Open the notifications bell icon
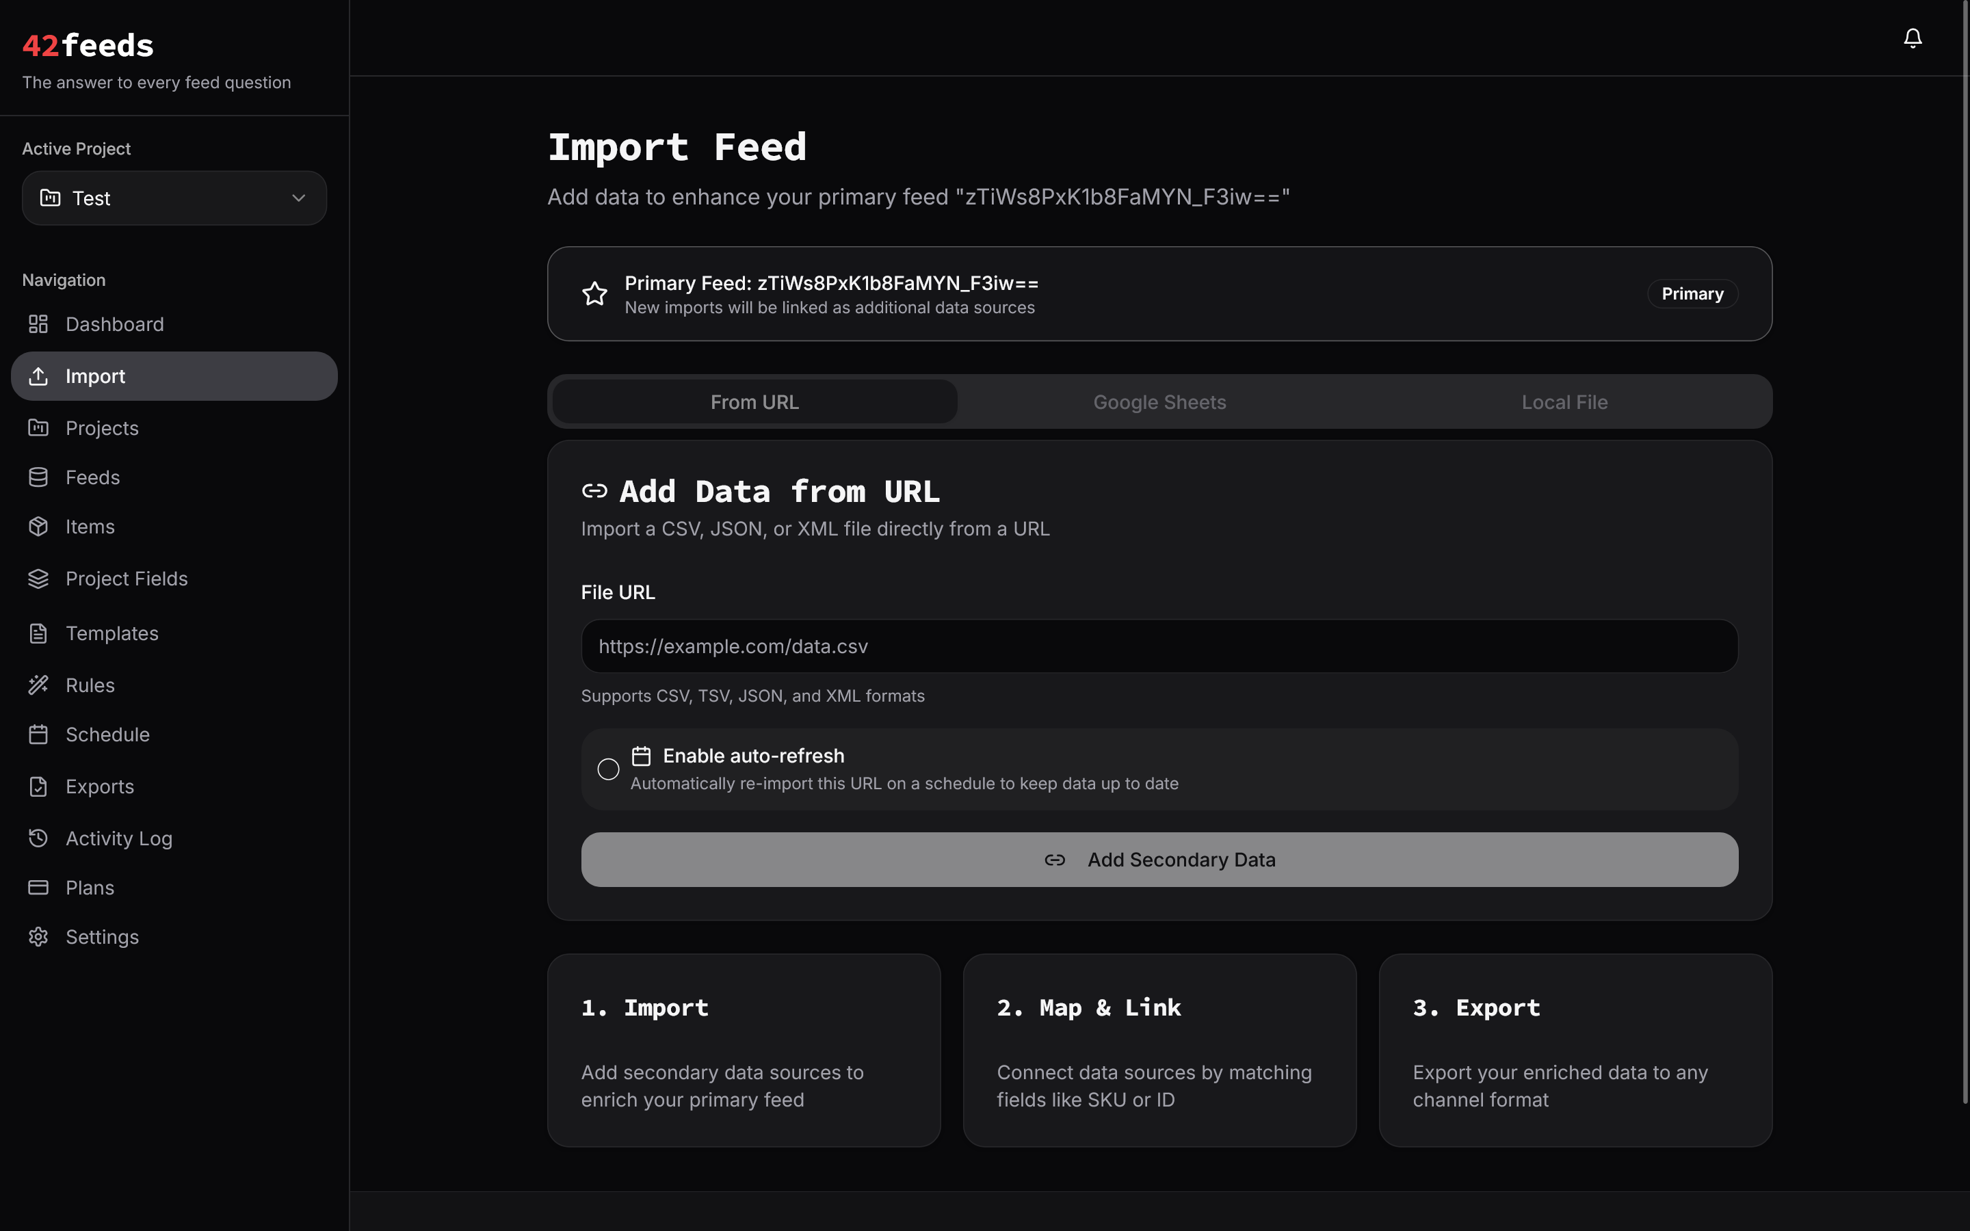Viewport: 1970px width, 1231px height. click(x=1913, y=38)
